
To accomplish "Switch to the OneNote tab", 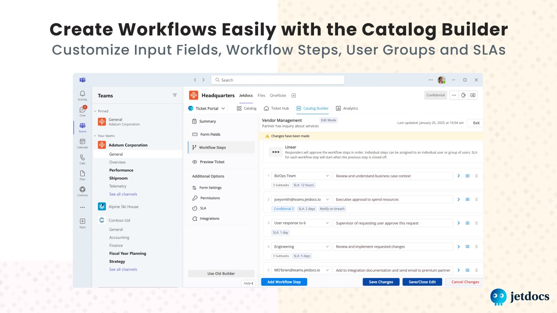I will (278, 95).
